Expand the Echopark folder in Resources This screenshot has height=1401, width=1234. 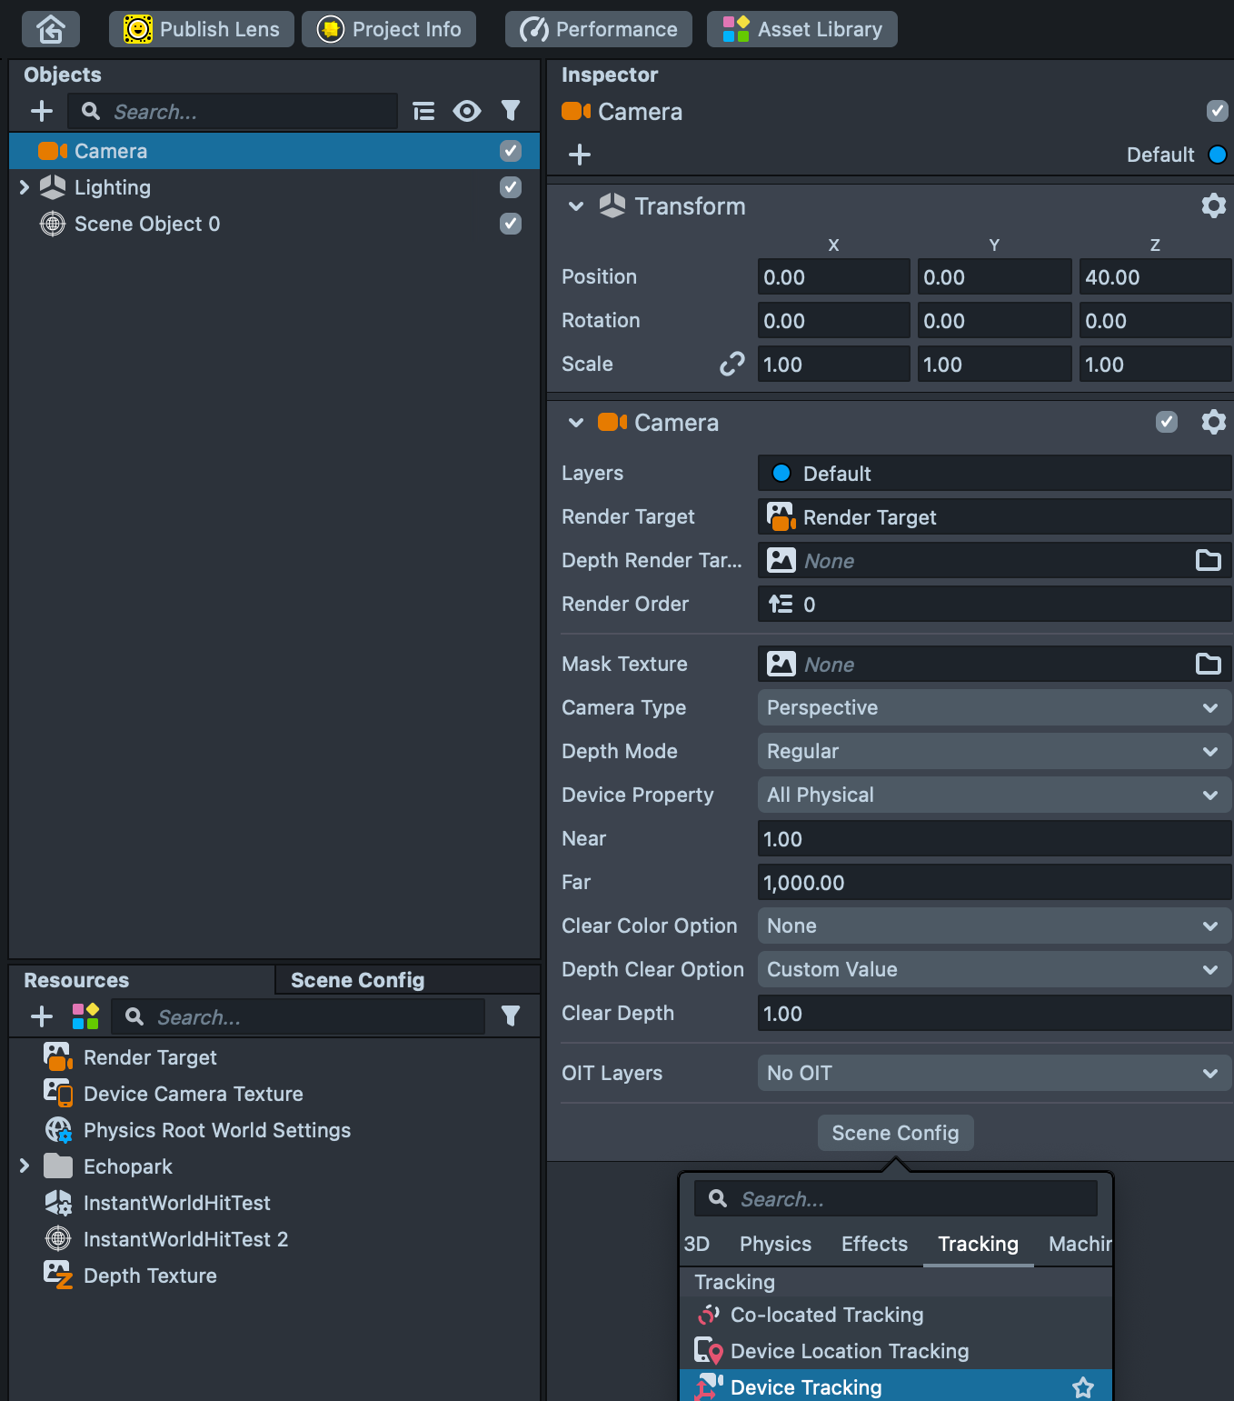(x=25, y=1166)
